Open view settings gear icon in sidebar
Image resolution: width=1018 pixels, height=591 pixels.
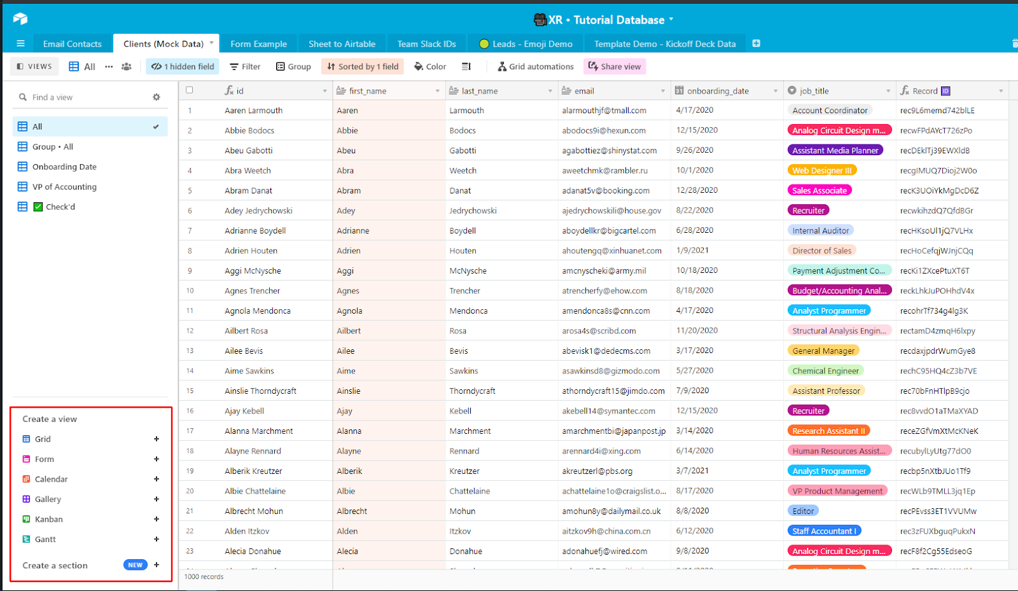click(x=157, y=97)
